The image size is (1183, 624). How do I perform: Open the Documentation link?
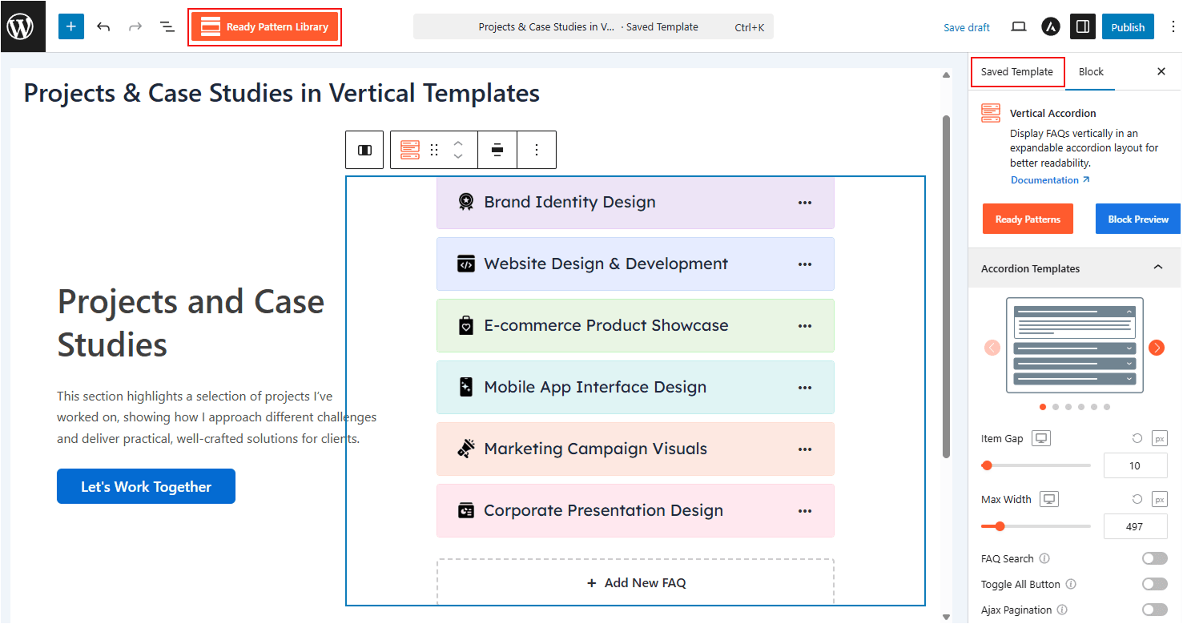(1049, 180)
